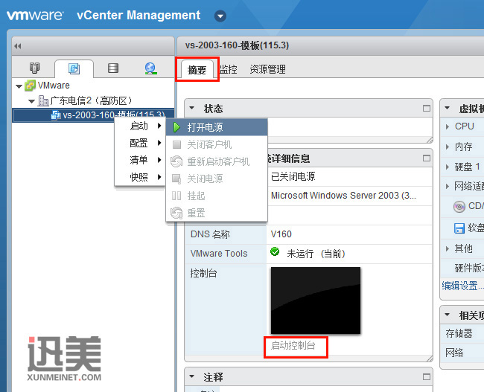This screenshot has height=392, width=484.
Task: Click the 软盘 floppy drive icon
Action: 459,228
